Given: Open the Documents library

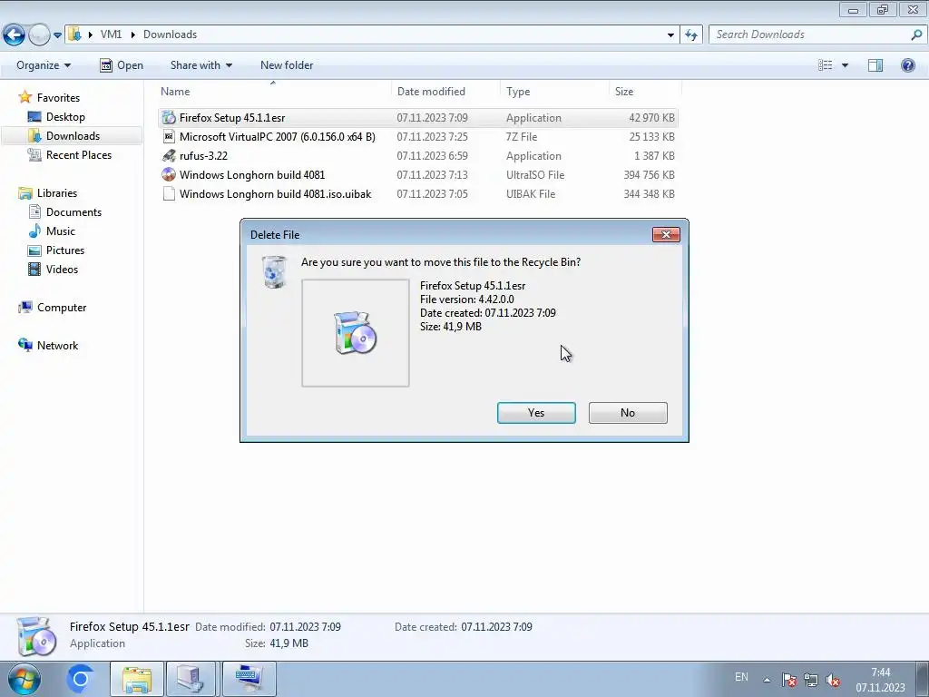Looking at the screenshot, I should coord(73,212).
